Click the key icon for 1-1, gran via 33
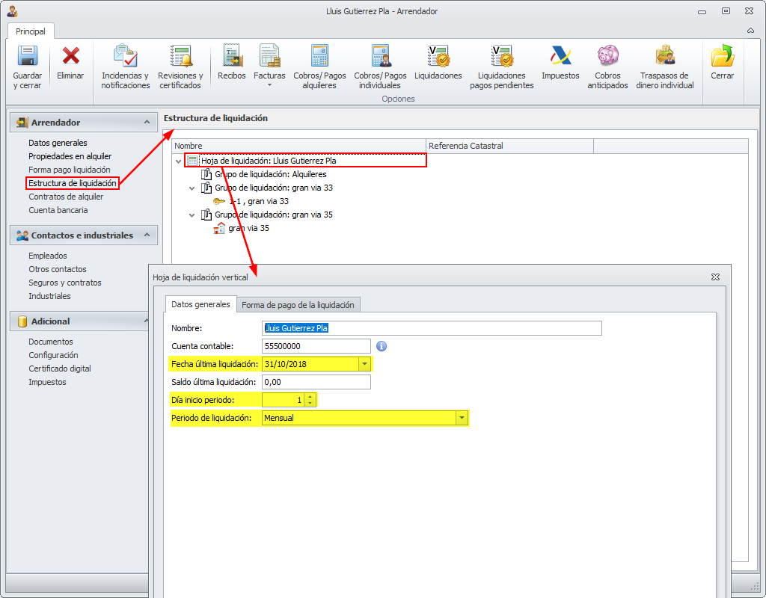Screen dimensions: 766x598 point(219,201)
